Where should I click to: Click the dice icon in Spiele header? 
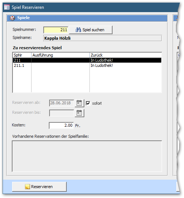[12, 18]
